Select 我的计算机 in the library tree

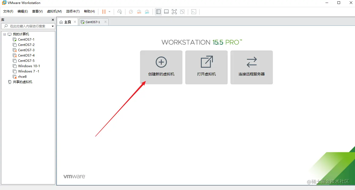pyautogui.click(x=21, y=34)
